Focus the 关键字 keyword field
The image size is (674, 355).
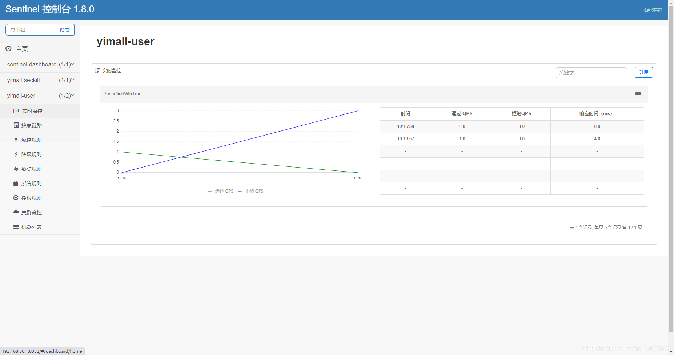pyautogui.click(x=591, y=73)
